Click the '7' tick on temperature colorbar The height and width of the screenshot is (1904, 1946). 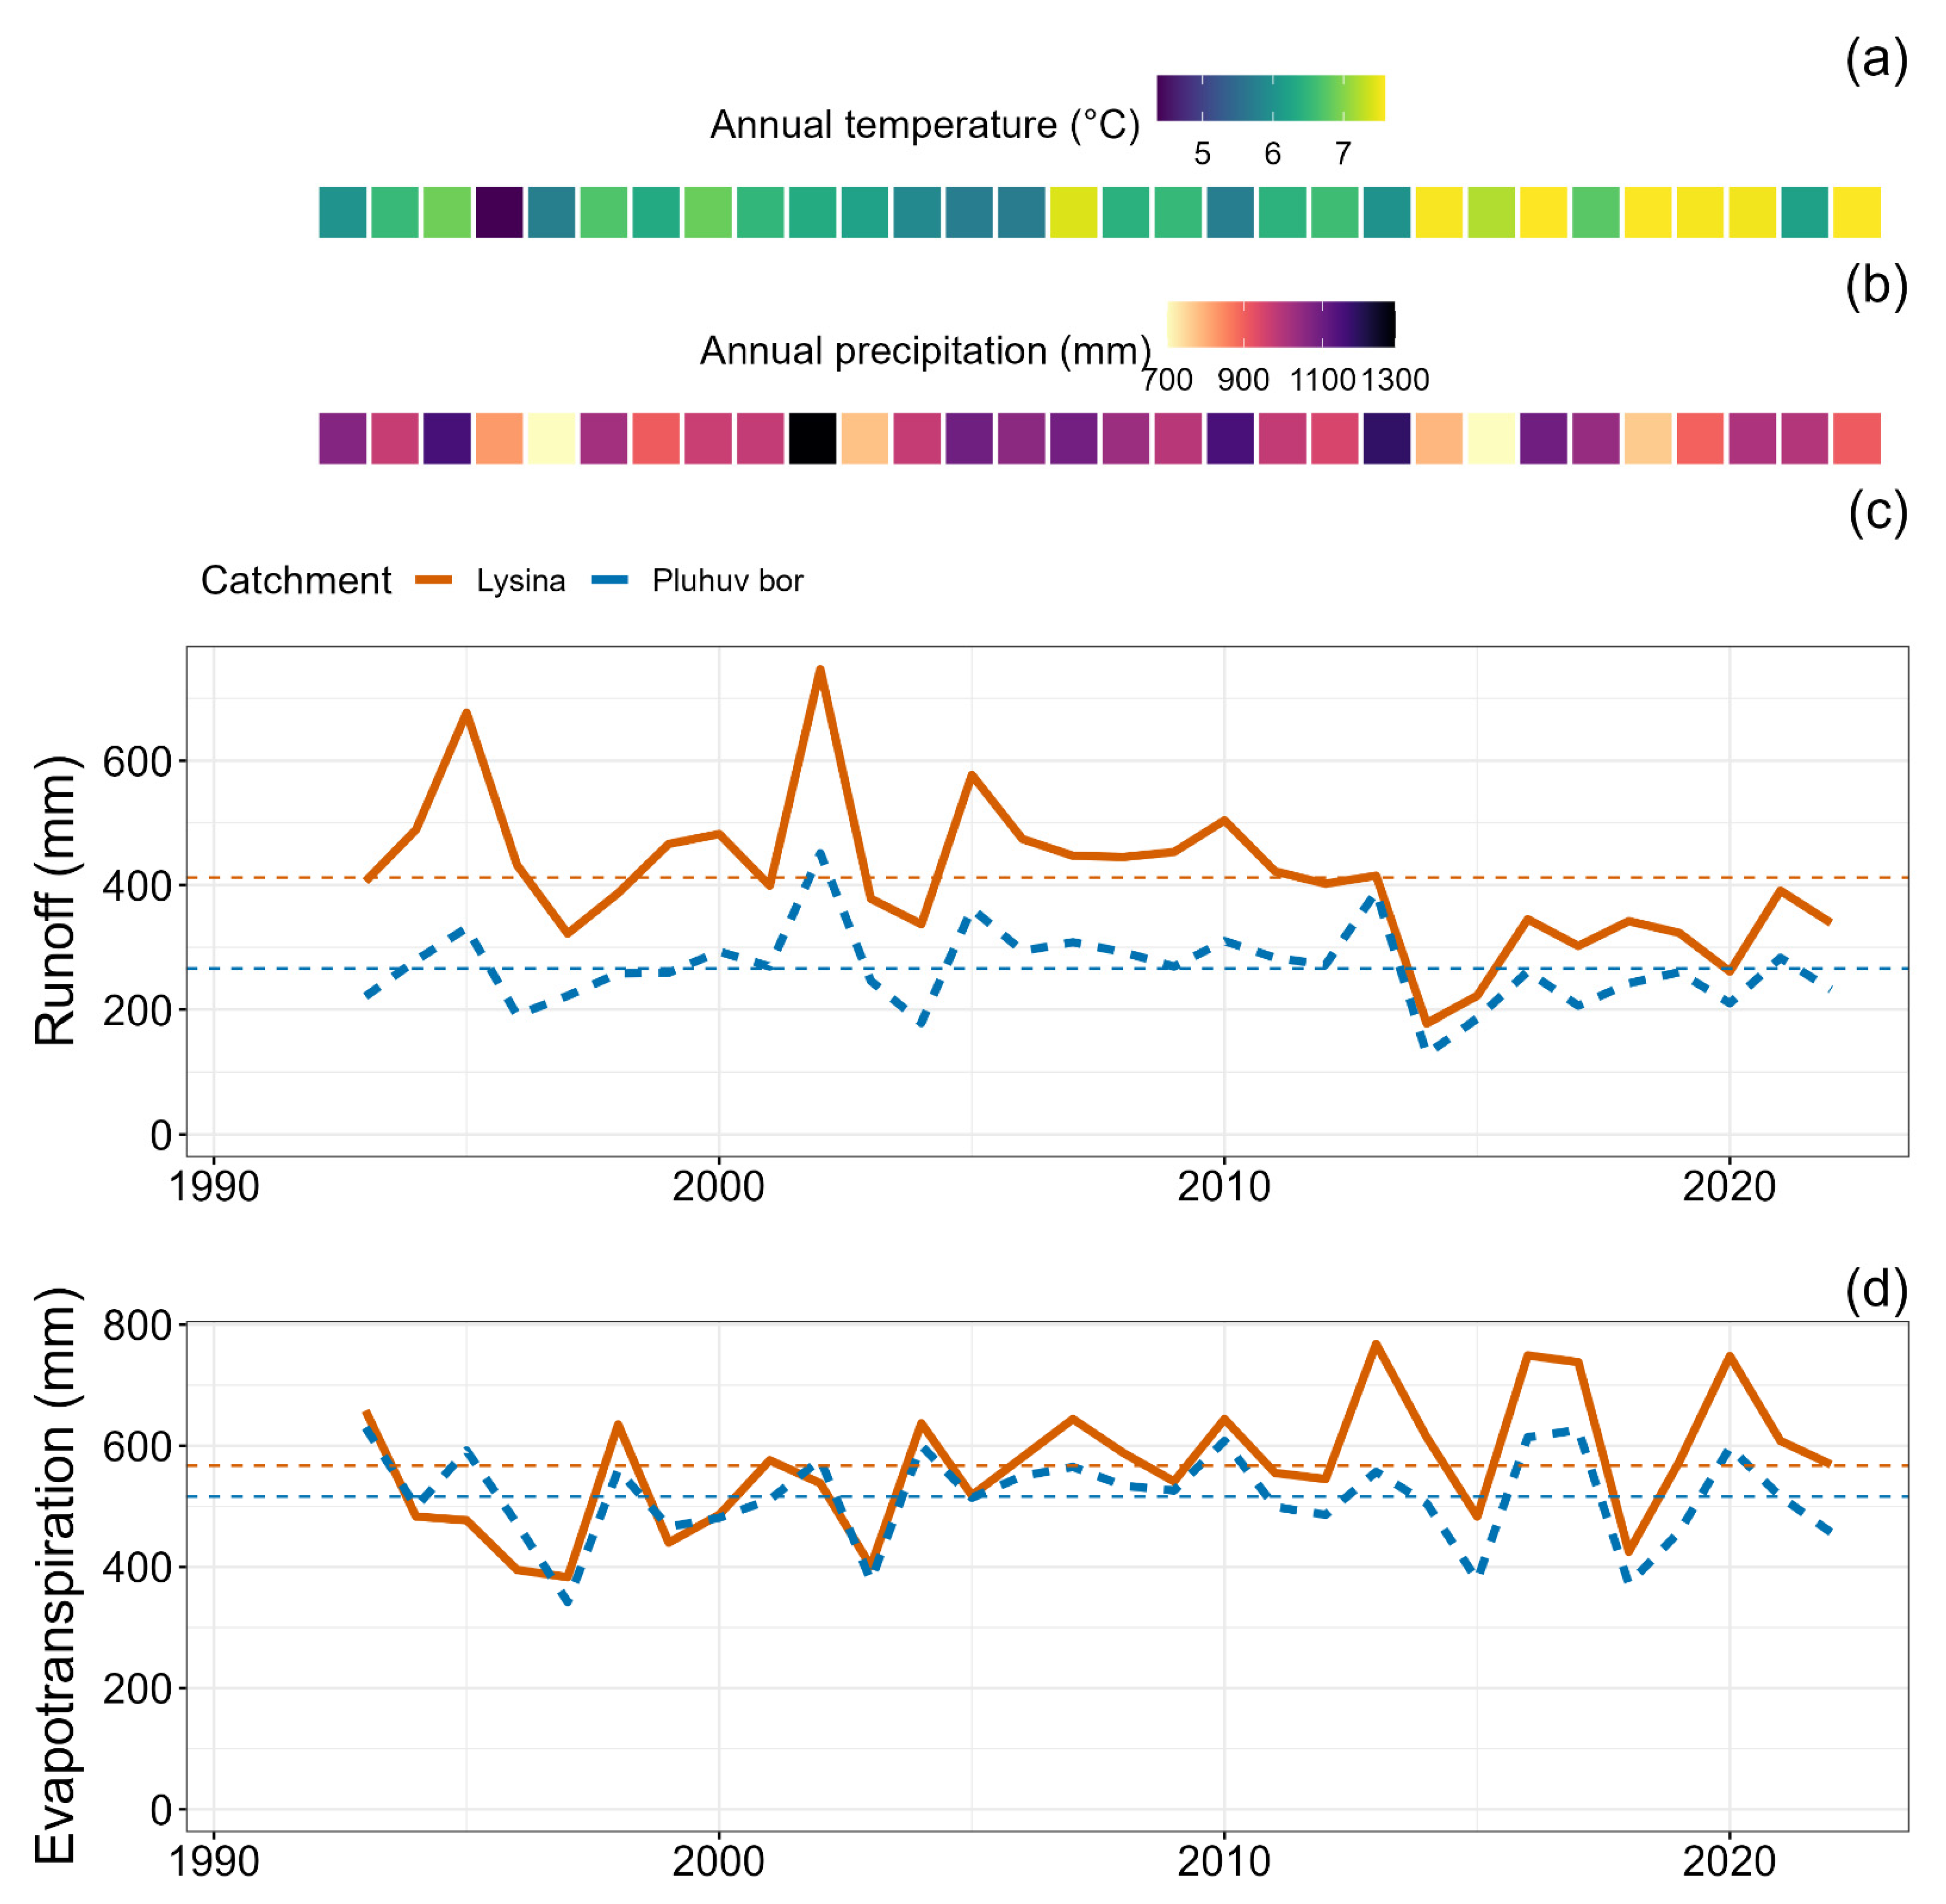tap(1343, 154)
